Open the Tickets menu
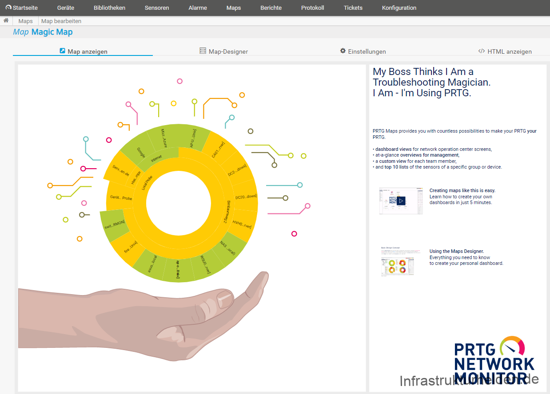The height and width of the screenshot is (394, 550). pos(353,8)
